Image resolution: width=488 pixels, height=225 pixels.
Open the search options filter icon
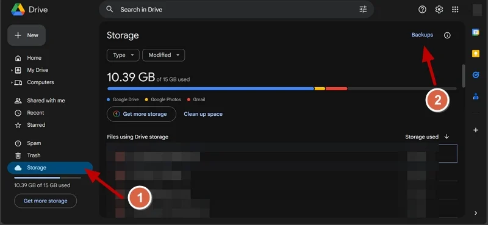tap(363, 9)
